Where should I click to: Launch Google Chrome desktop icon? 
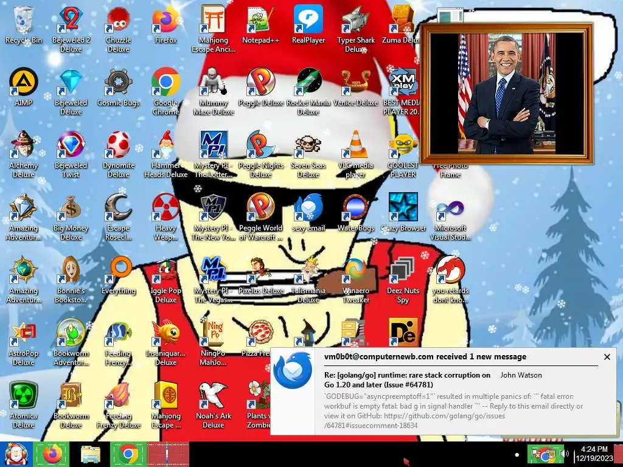click(165, 91)
